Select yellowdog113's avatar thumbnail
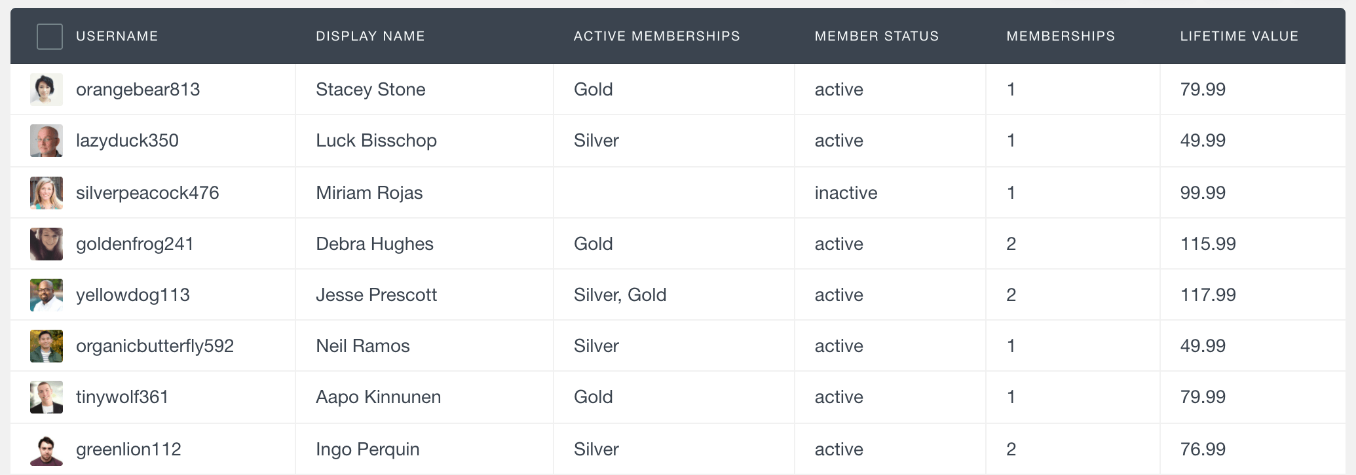This screenshot has height=475, width=1356. click(x=47, y=295)
